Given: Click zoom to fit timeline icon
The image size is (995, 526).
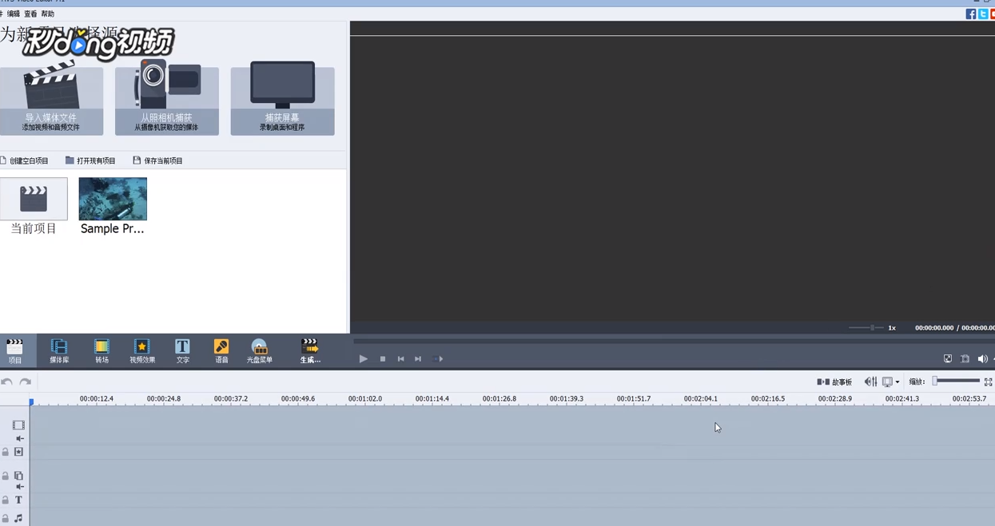Looking at the screenshot, I should point(988,382).
